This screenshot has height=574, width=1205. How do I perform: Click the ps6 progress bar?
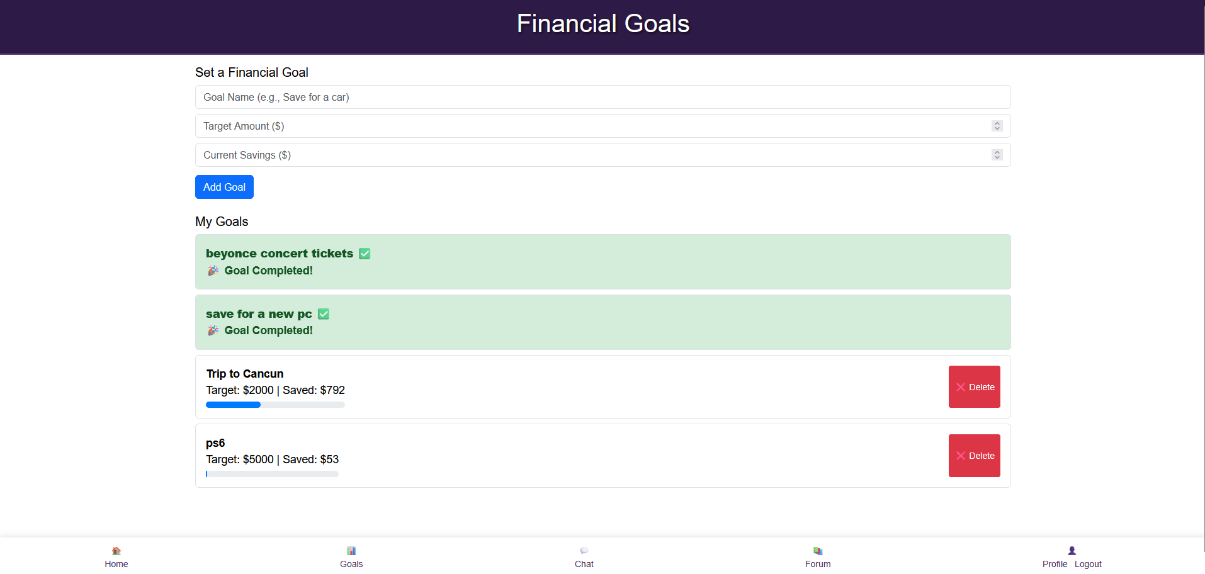[x=272, y=474]
